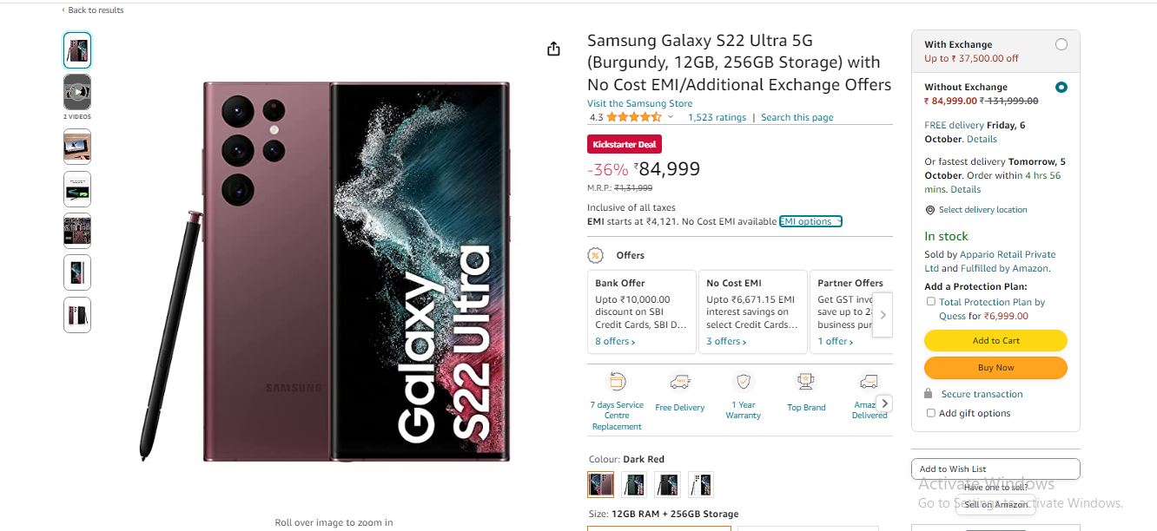The width and height of the screenshot is (1157, 531).
Task: Open the No Cost EMI offer card
Action: pyautogui.click(x=753, y=312)
